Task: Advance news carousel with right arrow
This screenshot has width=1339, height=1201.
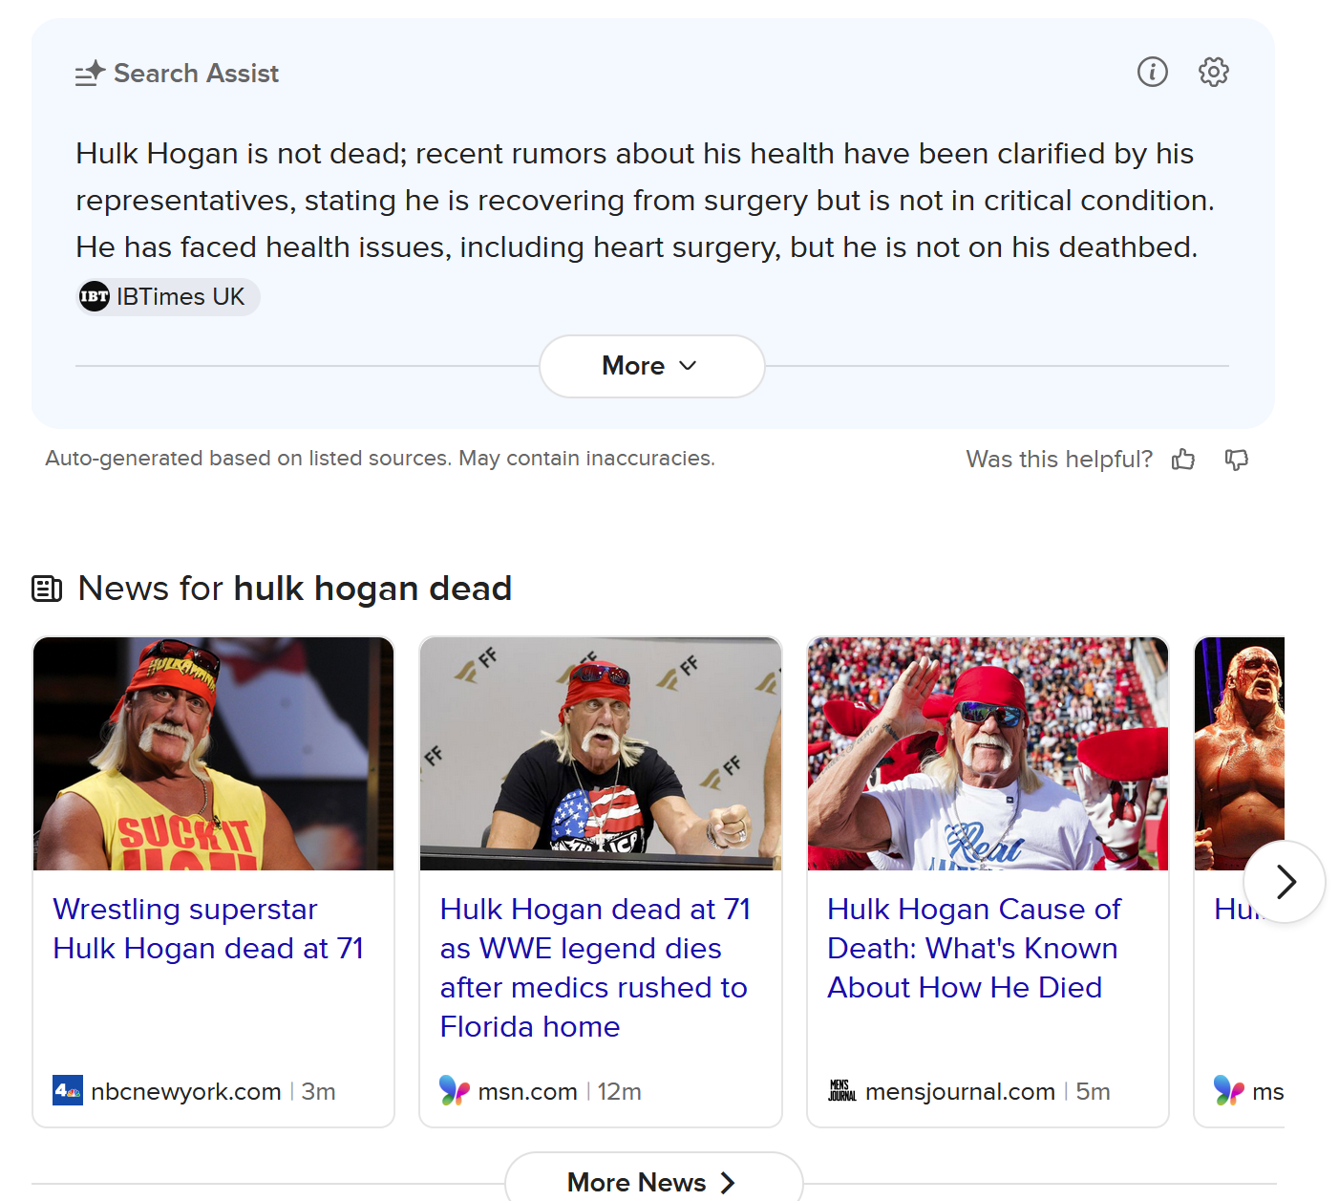Action: [1285, 882]
